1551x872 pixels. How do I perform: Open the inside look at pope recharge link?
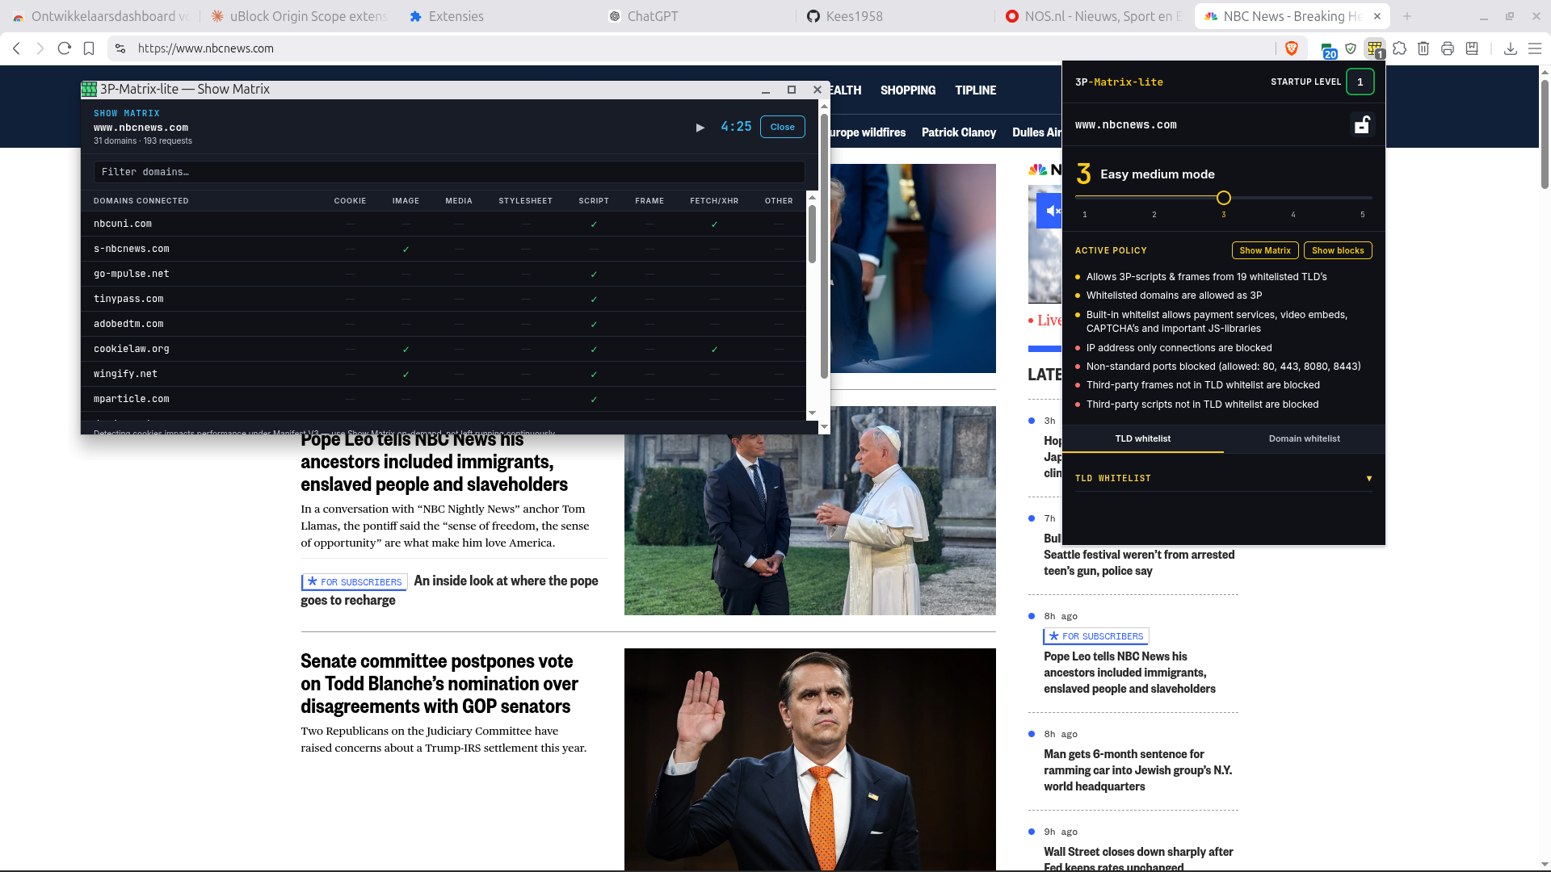coord(450,590)
